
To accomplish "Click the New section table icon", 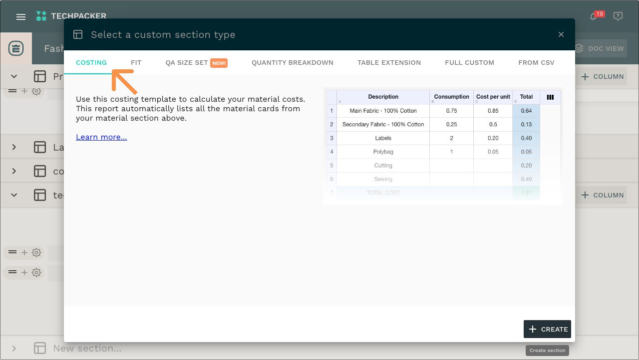I will click(x=40, y=348).
